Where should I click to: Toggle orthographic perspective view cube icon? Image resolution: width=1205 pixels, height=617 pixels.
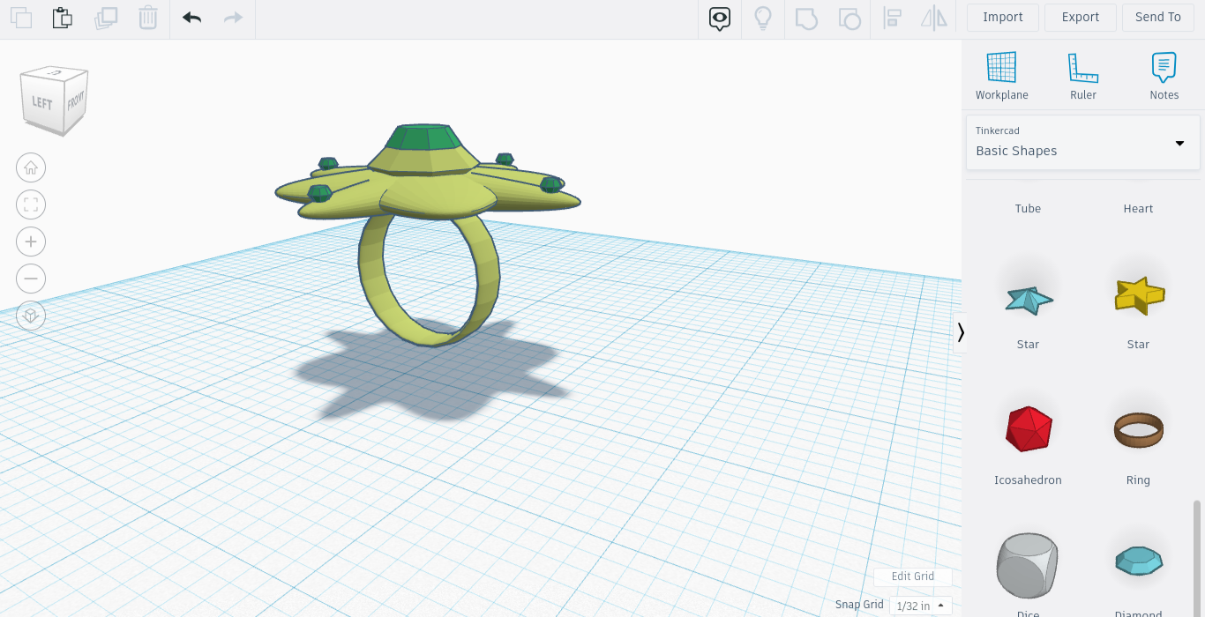[31, 316]
